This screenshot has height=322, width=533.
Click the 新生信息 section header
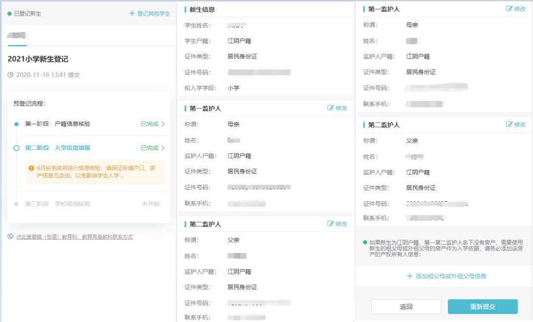[202, 9]
